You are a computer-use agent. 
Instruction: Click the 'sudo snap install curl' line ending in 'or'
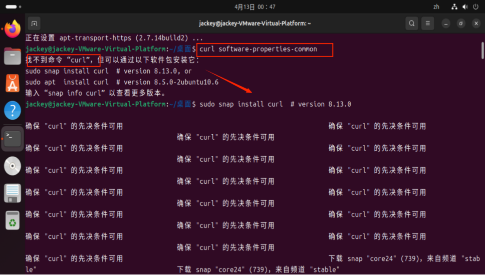click(109, 71)
